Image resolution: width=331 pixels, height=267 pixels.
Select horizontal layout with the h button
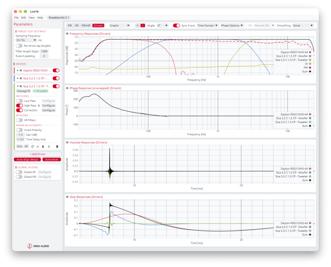138,25
